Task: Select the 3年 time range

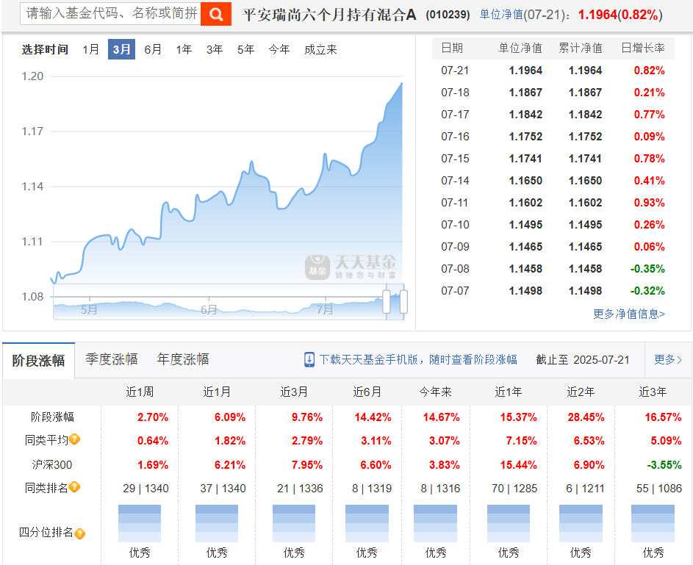Action: 215,49
